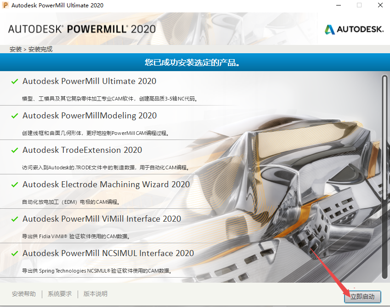Image resolution: width=390 pixels, height=307 pixels.
Task: Select the Electrode Machining Wizard 2020 entry
Action: (x=106, y=184)
